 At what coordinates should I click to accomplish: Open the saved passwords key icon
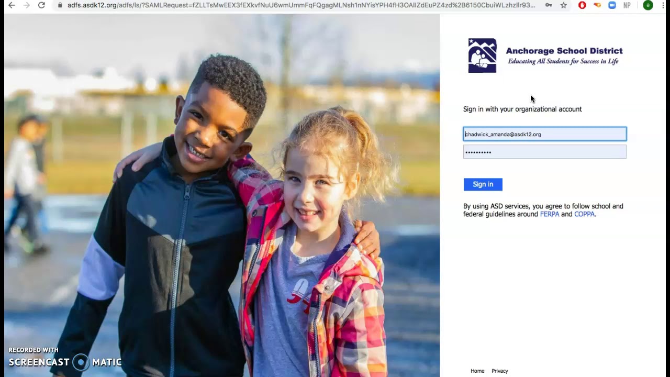[549, 5]
